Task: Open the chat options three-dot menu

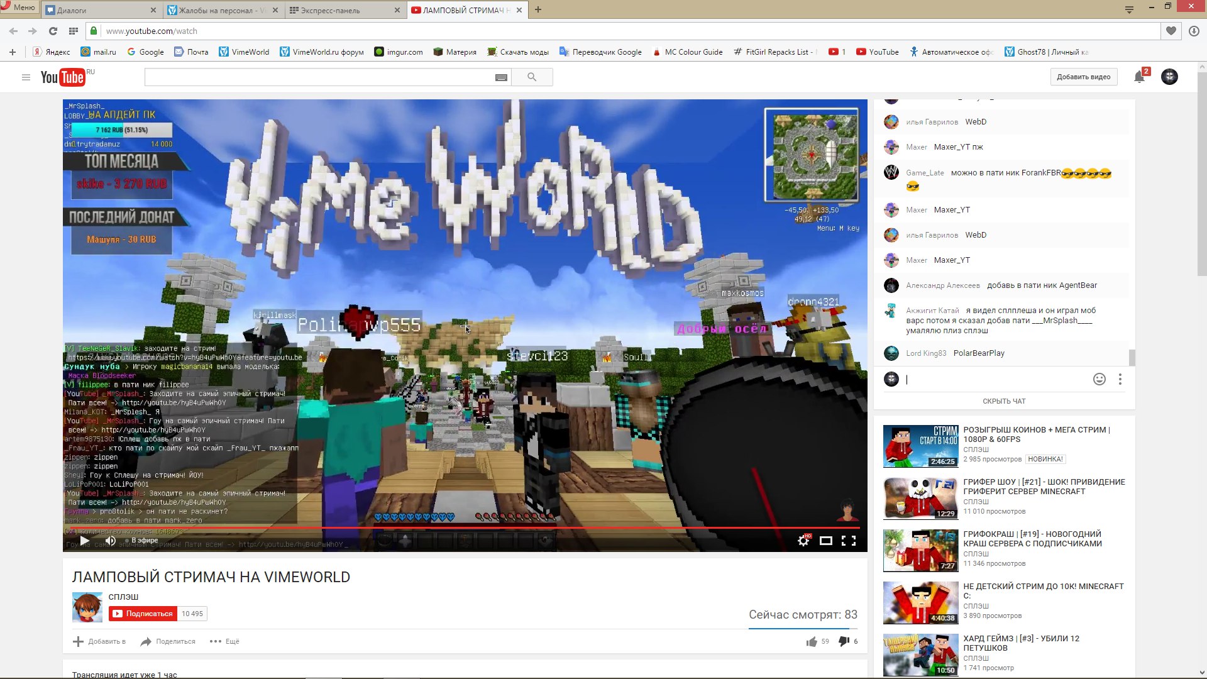Action: tap(1120, 379)
